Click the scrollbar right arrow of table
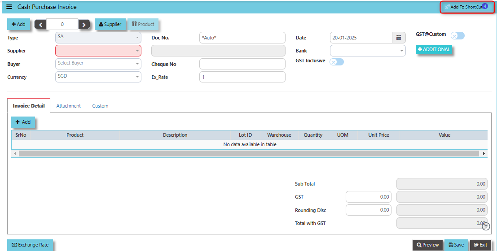Image resolution: width=497 pixels, height=251 pixels. pos(484,153)
